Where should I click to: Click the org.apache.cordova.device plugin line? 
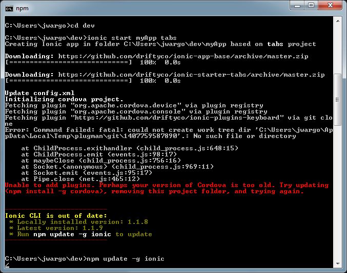(134, 105)
